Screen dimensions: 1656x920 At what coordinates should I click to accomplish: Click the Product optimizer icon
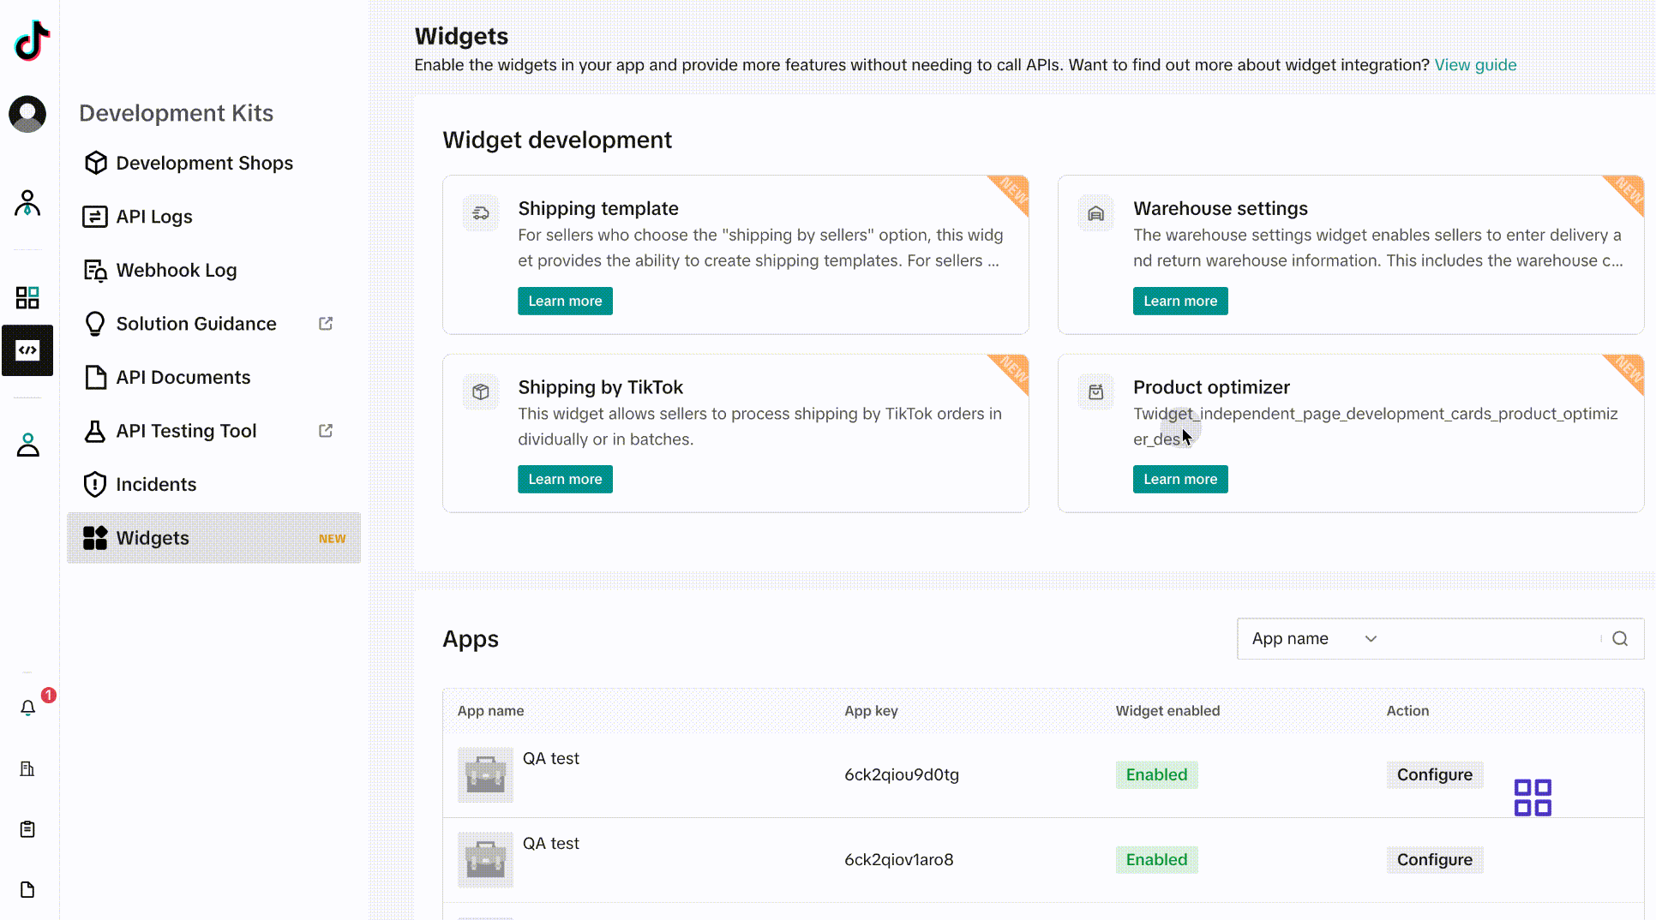1095,391
